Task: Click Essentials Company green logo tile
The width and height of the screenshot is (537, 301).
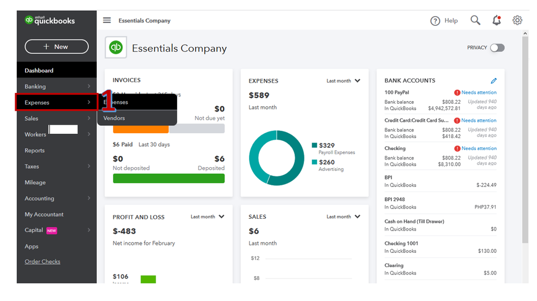Action: (116, 47)
